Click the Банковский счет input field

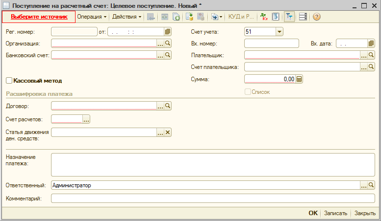(x=104, y=55)
